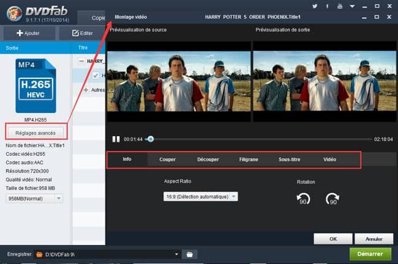This screenshot has height=264, width=398.
Task: Expand the Autres titles entry
Action: coord(86,90)
